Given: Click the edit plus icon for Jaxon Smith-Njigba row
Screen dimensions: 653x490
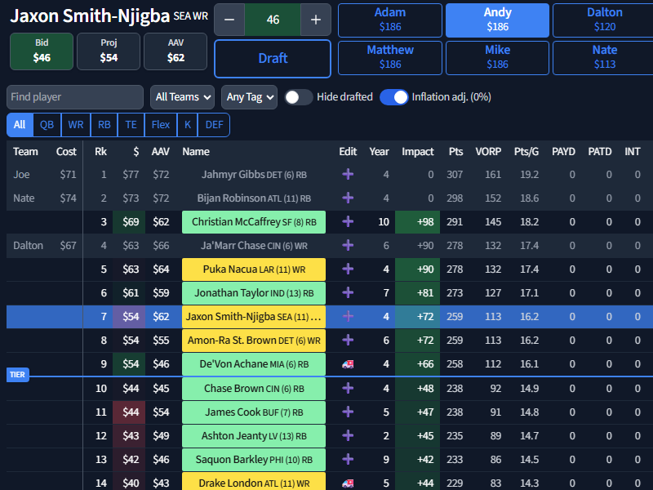Looking at the screenshot, I should (348, 317).
